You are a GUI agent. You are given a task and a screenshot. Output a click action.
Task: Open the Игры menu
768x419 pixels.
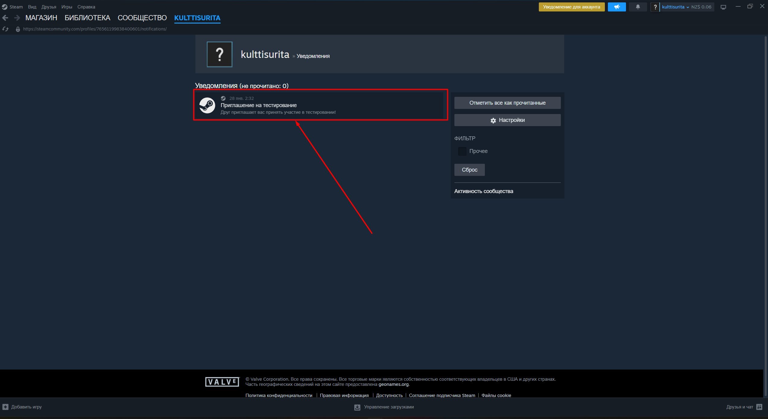67,7
